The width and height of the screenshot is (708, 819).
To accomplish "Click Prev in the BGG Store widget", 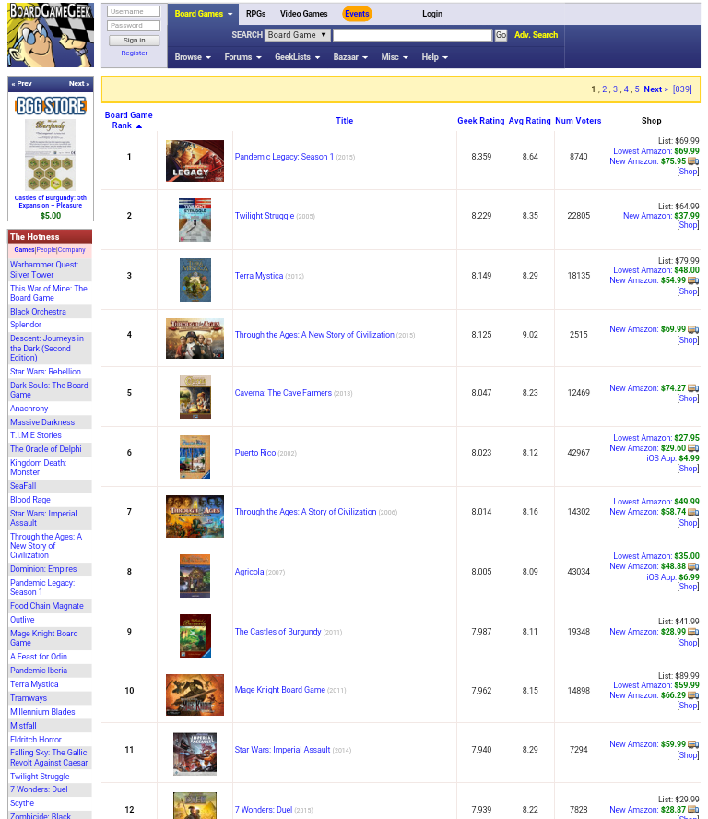I will click(21, 84).
